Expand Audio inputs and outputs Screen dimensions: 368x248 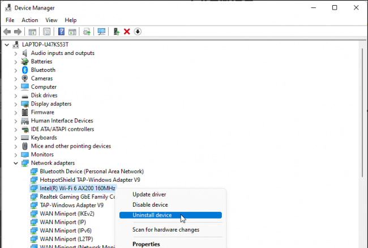[x=15, y=53]
